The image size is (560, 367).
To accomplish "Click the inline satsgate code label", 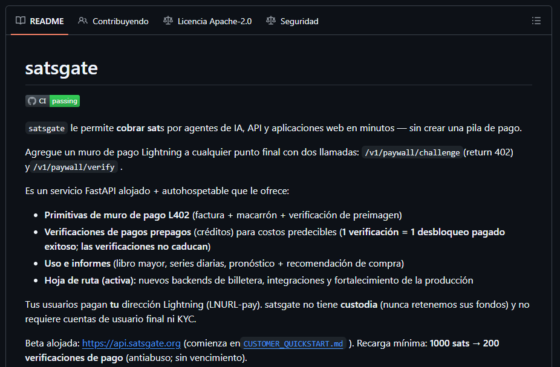I will [47, 128].
